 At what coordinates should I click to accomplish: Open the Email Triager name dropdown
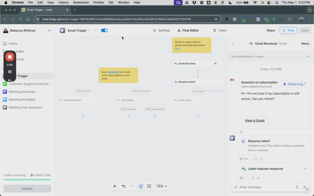click(89, 30)
